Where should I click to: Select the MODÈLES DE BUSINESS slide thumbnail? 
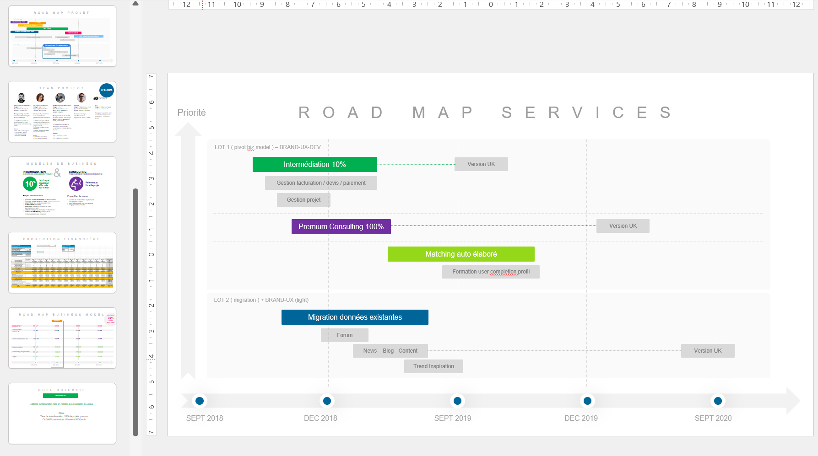tap(62, 187)
